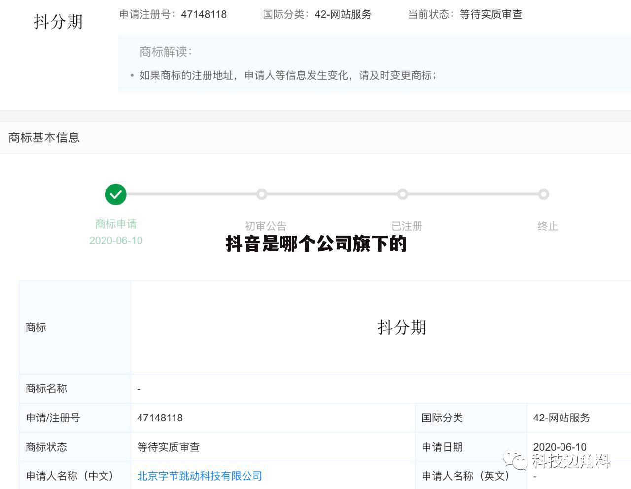Select the 初审公告 progress step circle
Image resolution: width=631 pixels, height=489 pixels.
point(262,194)
